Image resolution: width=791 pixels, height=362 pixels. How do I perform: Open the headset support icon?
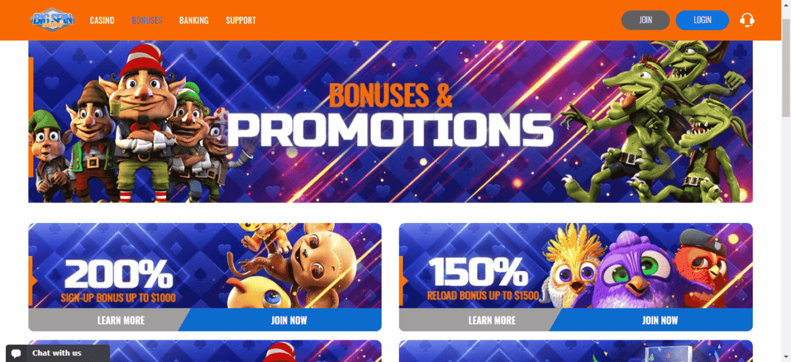pyautogui.click(x=747, y=20)
